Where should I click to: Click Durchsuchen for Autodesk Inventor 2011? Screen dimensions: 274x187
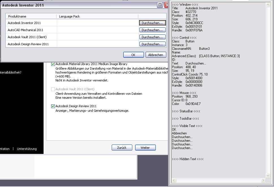[152, 23]
